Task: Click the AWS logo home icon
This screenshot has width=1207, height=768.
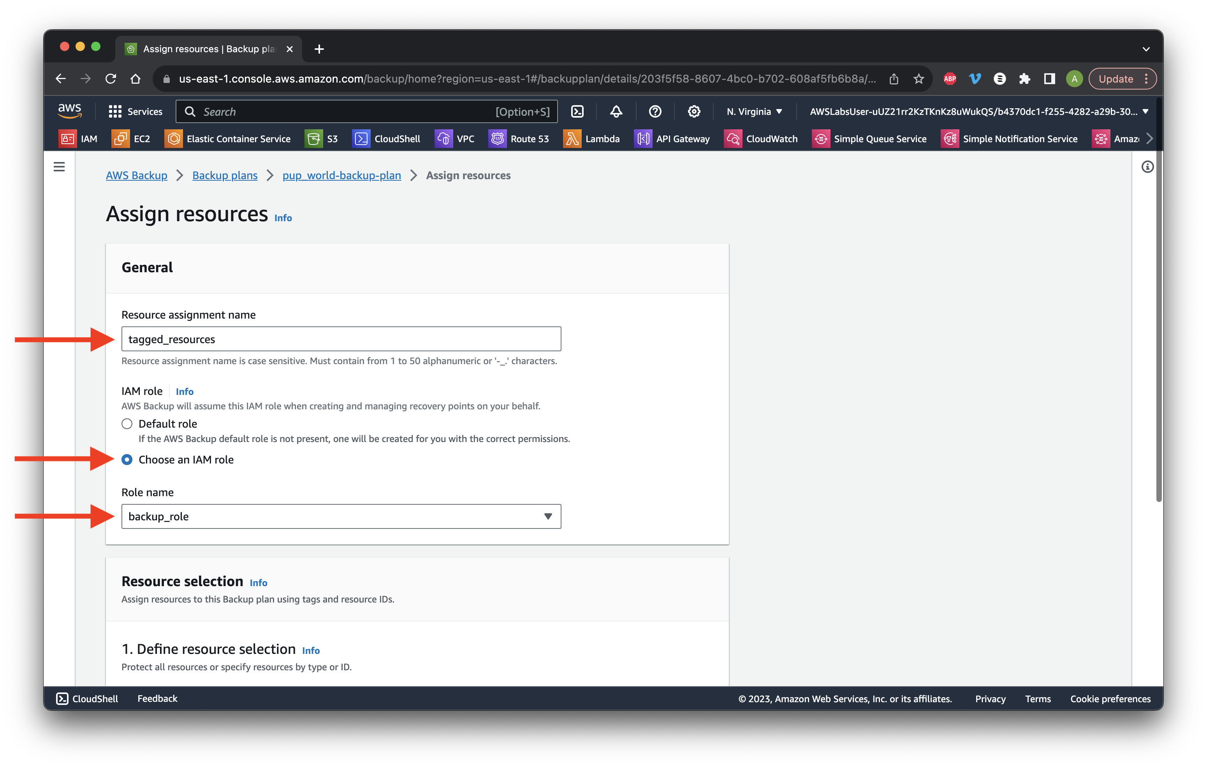Action: (x=70, y=111)
